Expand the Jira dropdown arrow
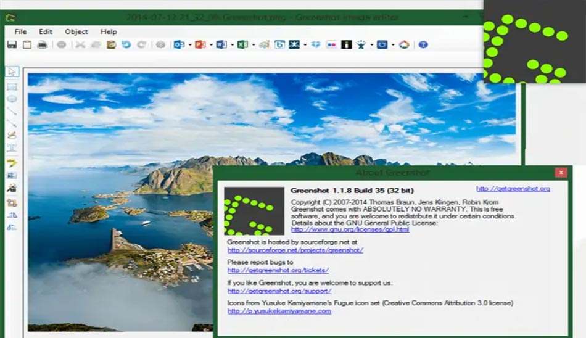The height and width of the screenshot is (338, 586). coord(371,45)
